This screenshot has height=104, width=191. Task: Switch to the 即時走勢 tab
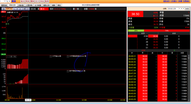tap(12, 5)
